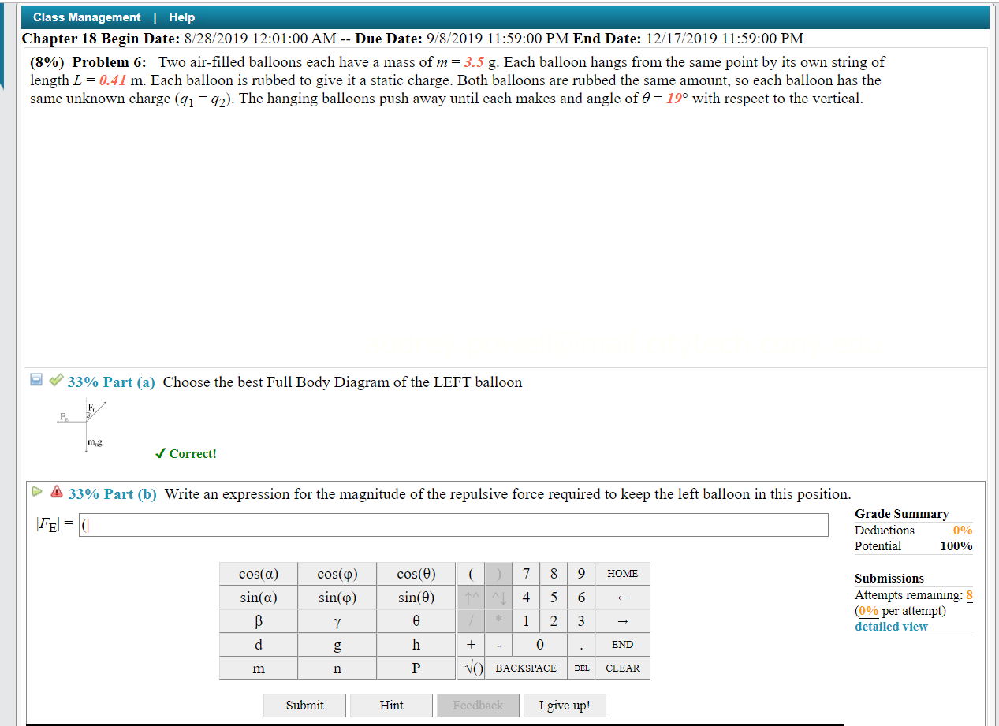Click the left arrow cursor key

pyautogui.click(x=622, y=598)
